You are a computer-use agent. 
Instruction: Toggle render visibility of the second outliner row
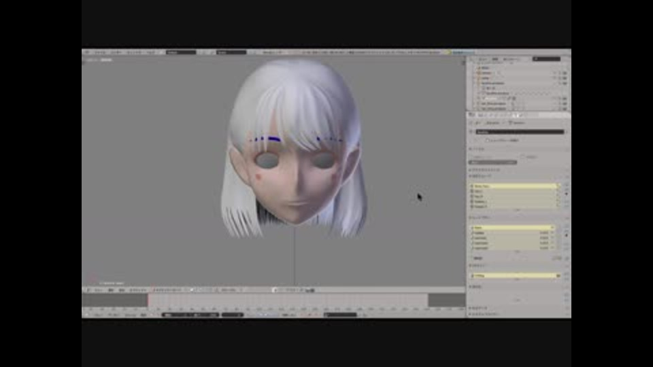[x=565, y=73]
